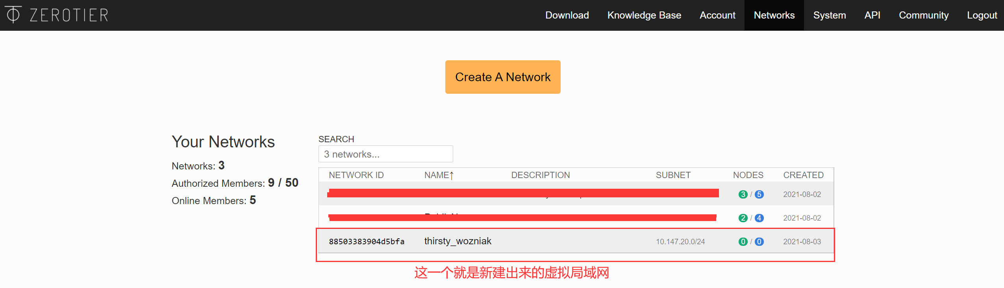Open the Download menu item
Viewport: 1004px width, 288px height.
click(x=567, y=15)
